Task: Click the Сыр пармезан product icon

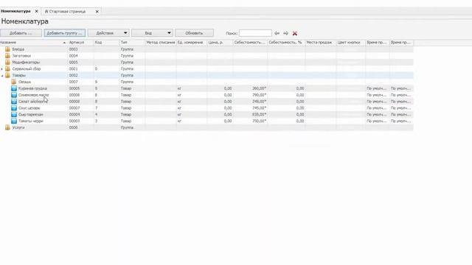Action: (14, 115)
